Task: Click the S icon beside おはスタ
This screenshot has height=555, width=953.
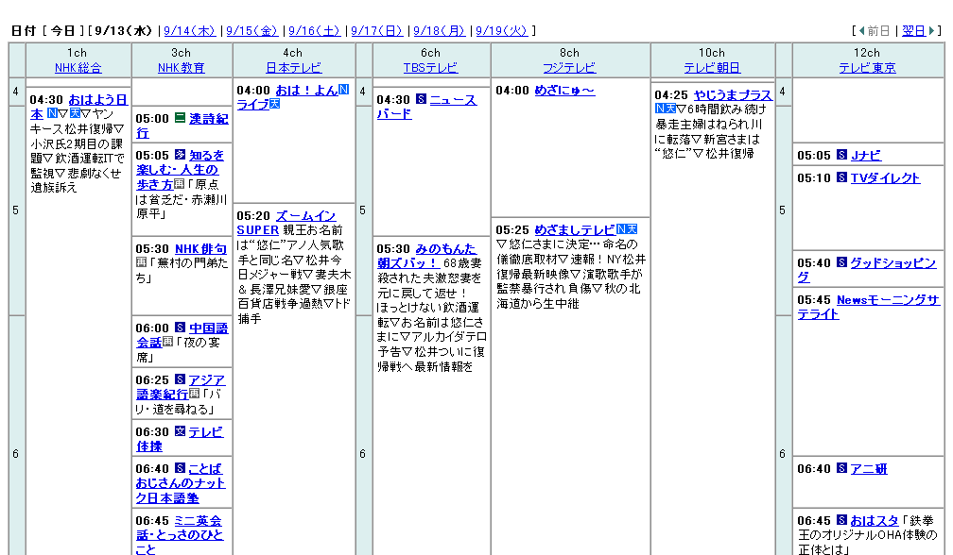Action: pos(840,519)
